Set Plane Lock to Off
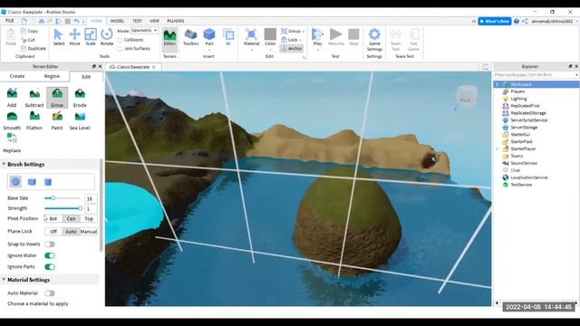580x326 pixels. tap(53, 232)
